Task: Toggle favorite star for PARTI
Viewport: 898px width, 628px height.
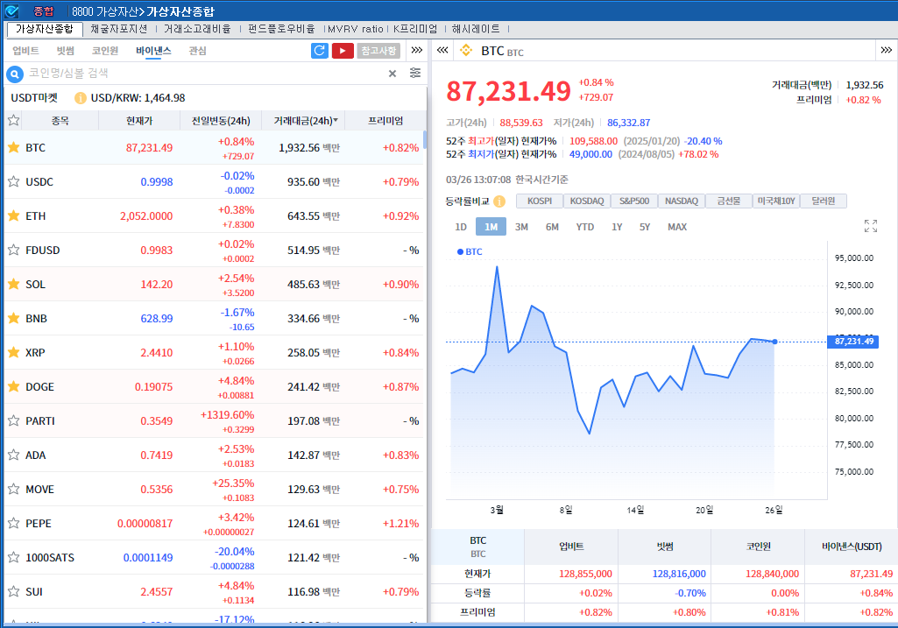Action: pyautogui.click(x=13, y=421)
